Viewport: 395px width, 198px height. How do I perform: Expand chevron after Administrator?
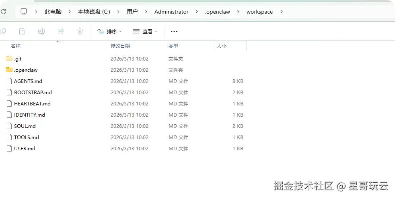point(197,12)
